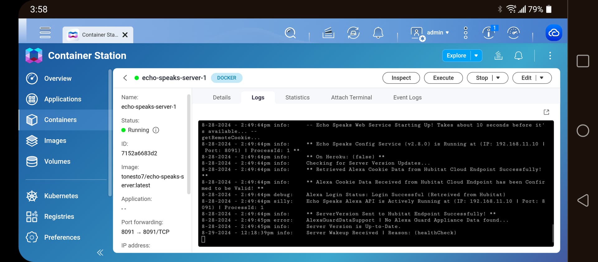Image resolution: width=598 pixels, height=262 pixels.
Task: Show Running status info icon
Action: 156,130
